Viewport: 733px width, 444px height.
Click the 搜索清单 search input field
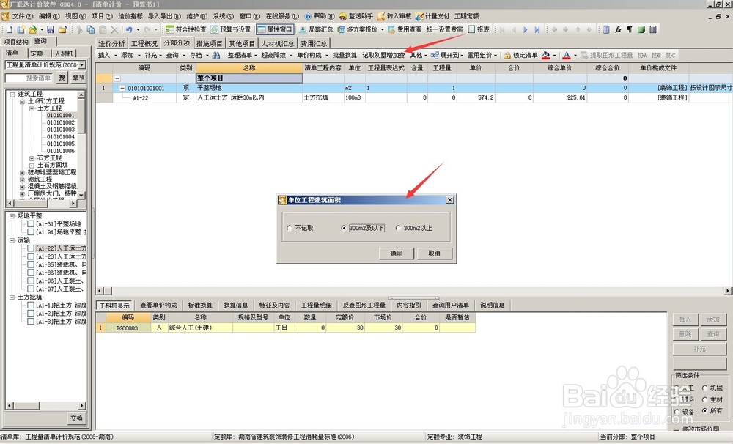click(30, 78)
